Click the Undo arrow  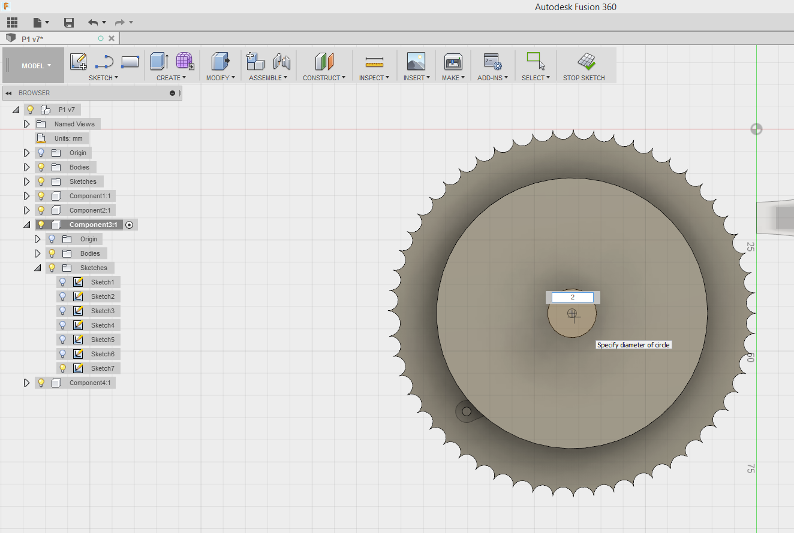point(93,23)
